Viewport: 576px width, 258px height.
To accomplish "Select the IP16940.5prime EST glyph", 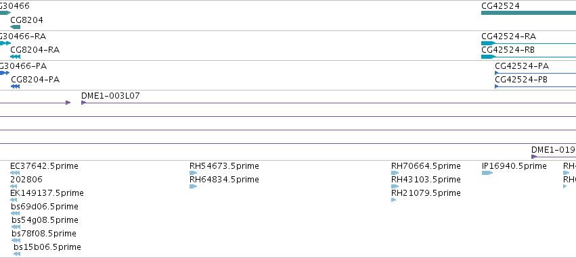I will click(487, 173).
